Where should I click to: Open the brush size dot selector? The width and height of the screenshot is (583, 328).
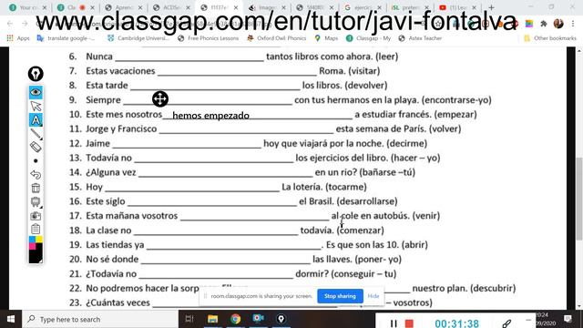click(x=36, y=161)
